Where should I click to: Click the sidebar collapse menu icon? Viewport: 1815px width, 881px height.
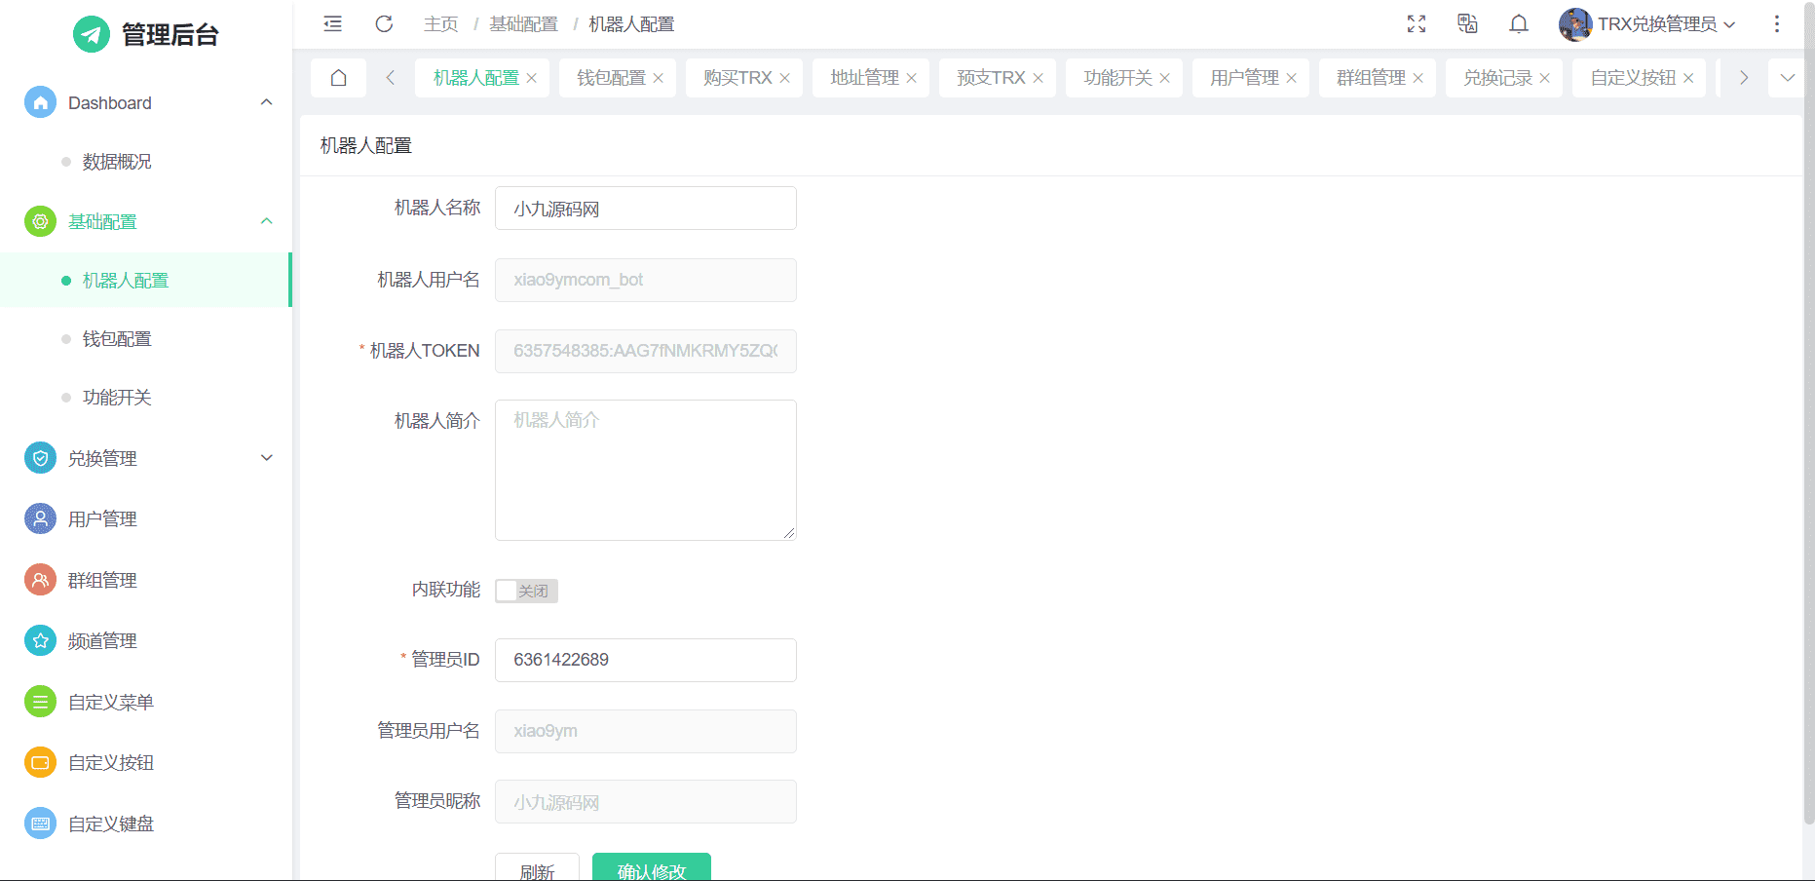coord(333,24)
